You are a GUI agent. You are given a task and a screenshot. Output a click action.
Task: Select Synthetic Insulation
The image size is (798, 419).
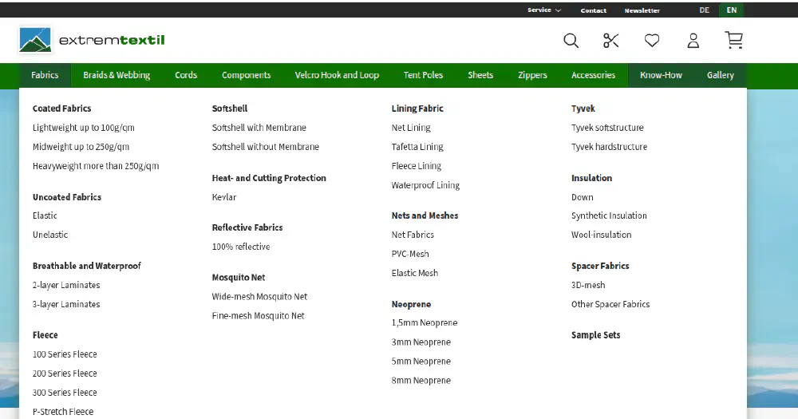[609, 215]
